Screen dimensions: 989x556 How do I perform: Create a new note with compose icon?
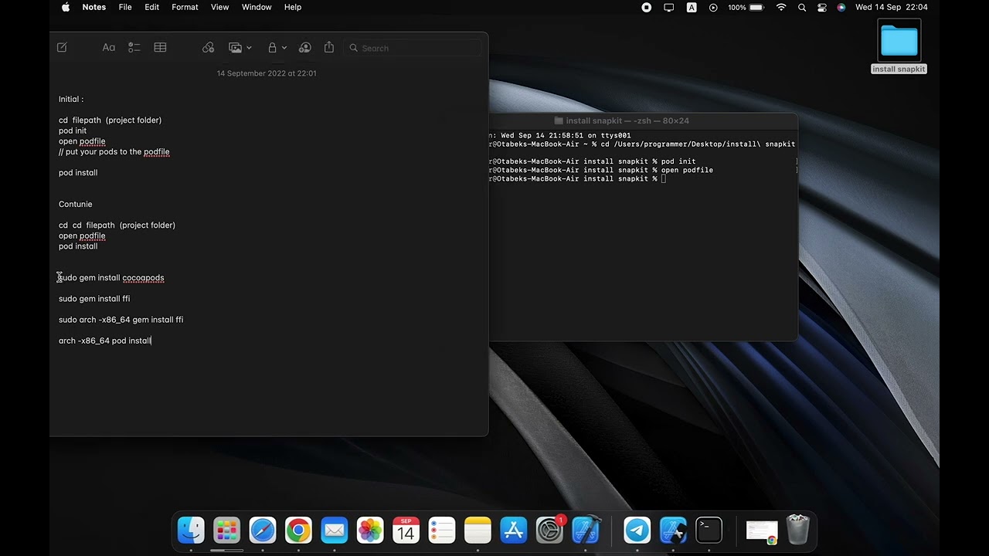coord(62,48)
